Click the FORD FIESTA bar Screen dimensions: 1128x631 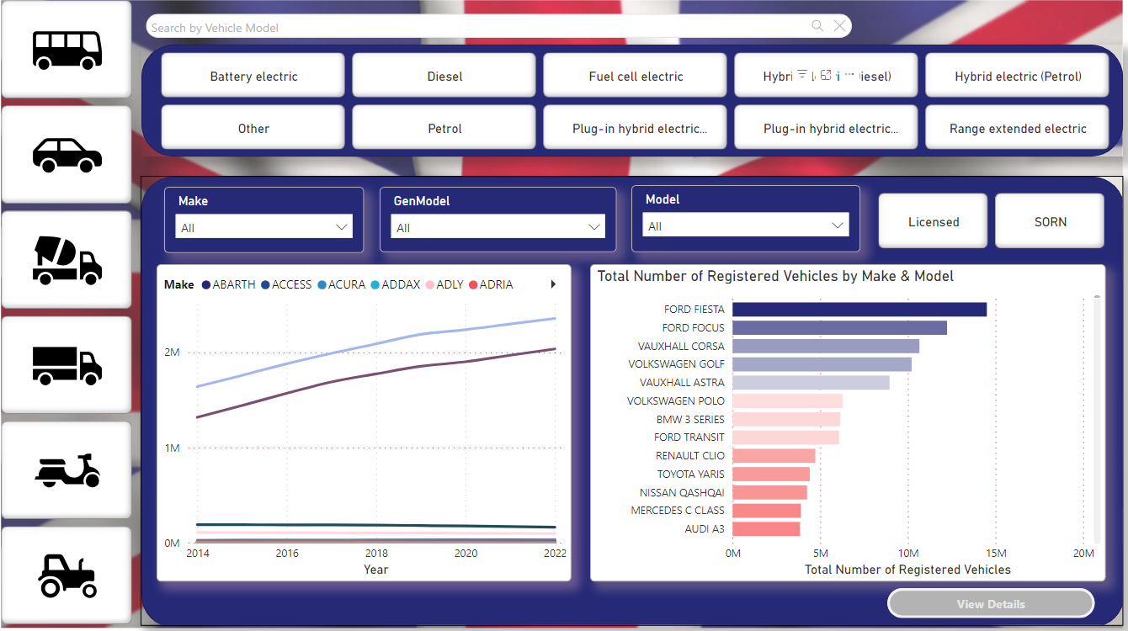pyautogui.click(x=859, y=310)
